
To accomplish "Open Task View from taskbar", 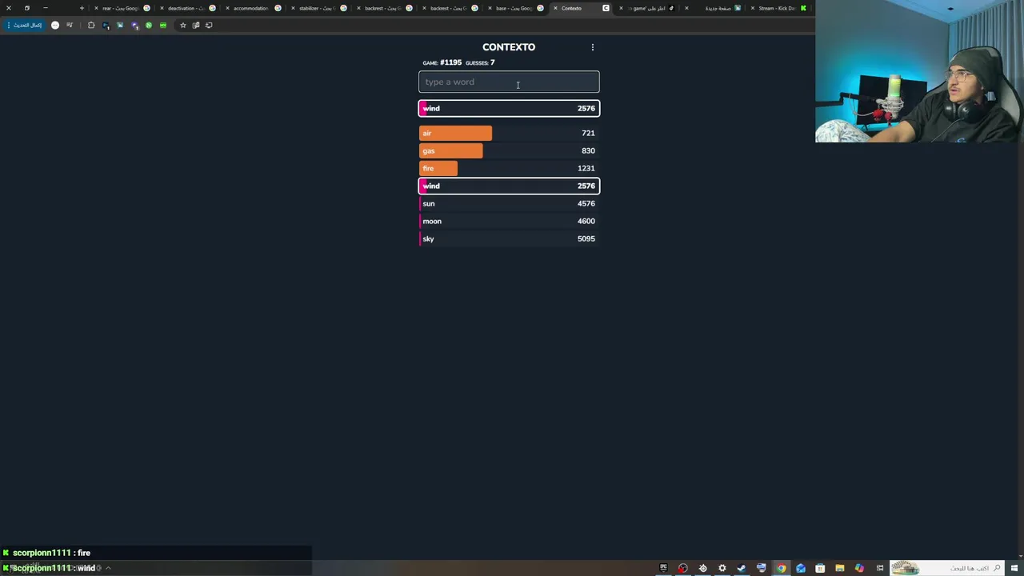I will (x=880, y=568).
